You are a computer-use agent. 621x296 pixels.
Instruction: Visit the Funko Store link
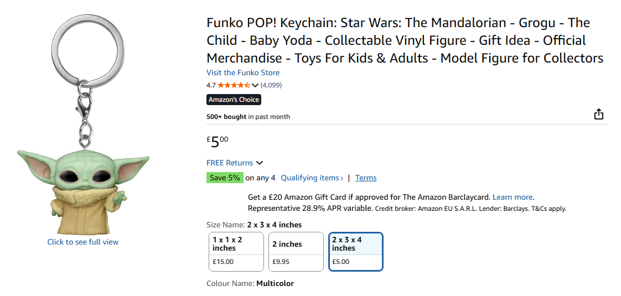click(x=243, y=72)
